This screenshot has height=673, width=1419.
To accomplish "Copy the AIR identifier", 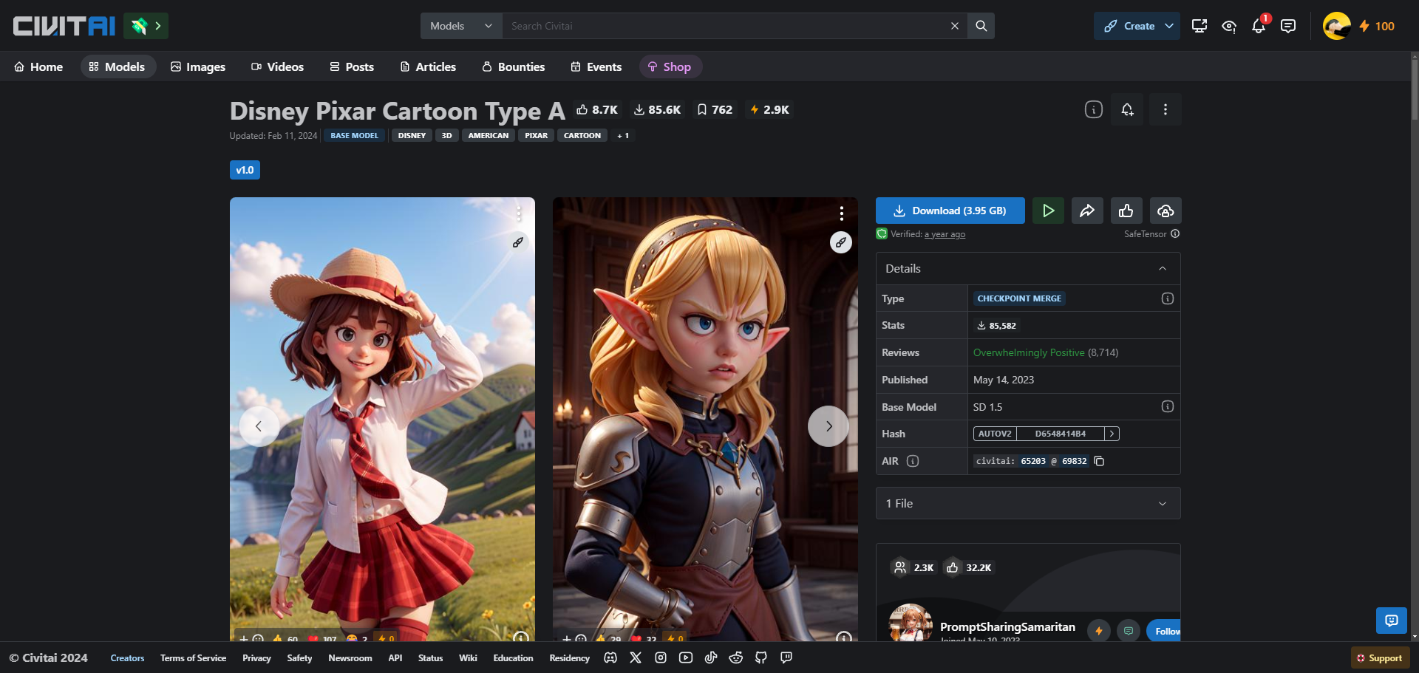I will (1099, 461).
